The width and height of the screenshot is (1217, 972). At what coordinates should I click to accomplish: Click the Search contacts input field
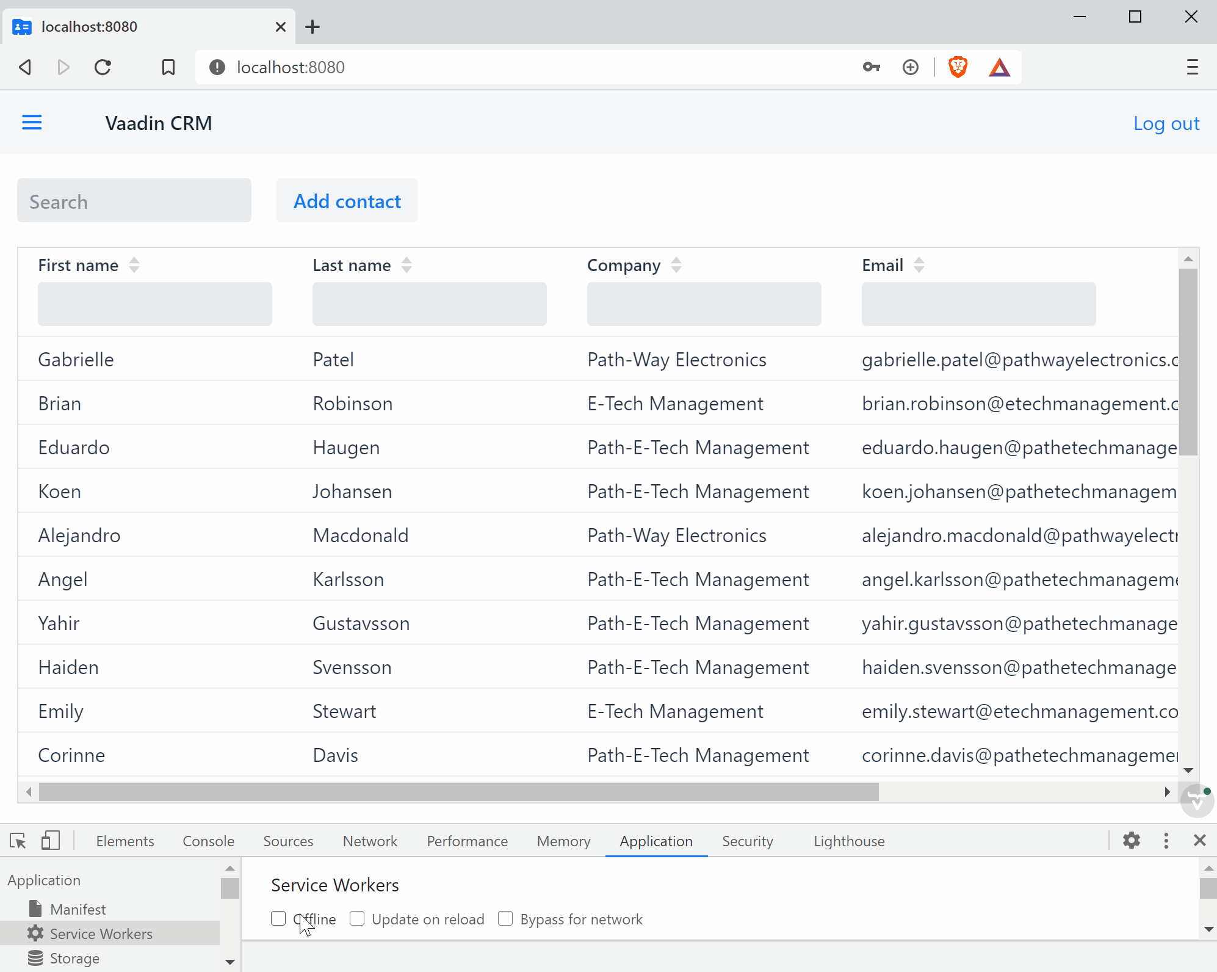point(134,200)
